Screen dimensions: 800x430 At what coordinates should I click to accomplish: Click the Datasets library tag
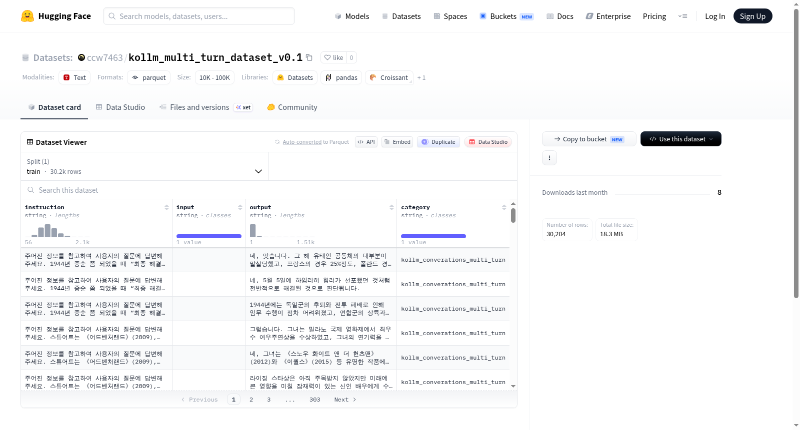(295, 77)
